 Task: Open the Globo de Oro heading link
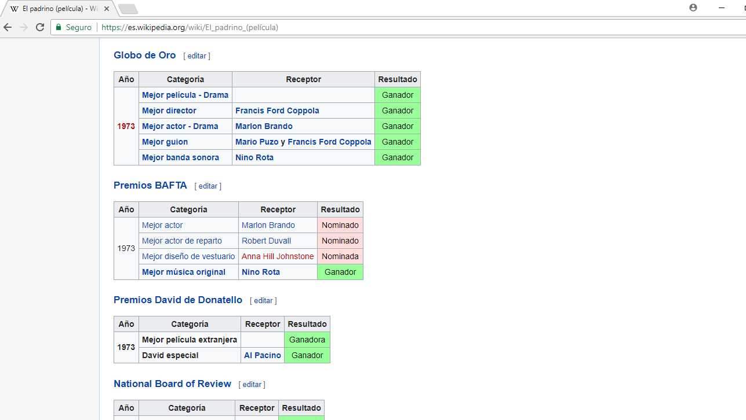tap(145, 56)
